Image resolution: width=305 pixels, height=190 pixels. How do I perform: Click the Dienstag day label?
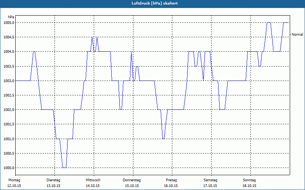click(53, 180)
